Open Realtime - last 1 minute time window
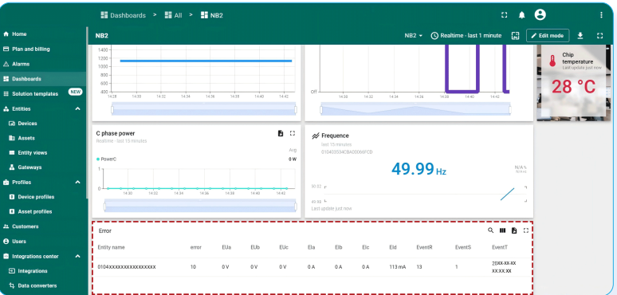 point(466,35)
